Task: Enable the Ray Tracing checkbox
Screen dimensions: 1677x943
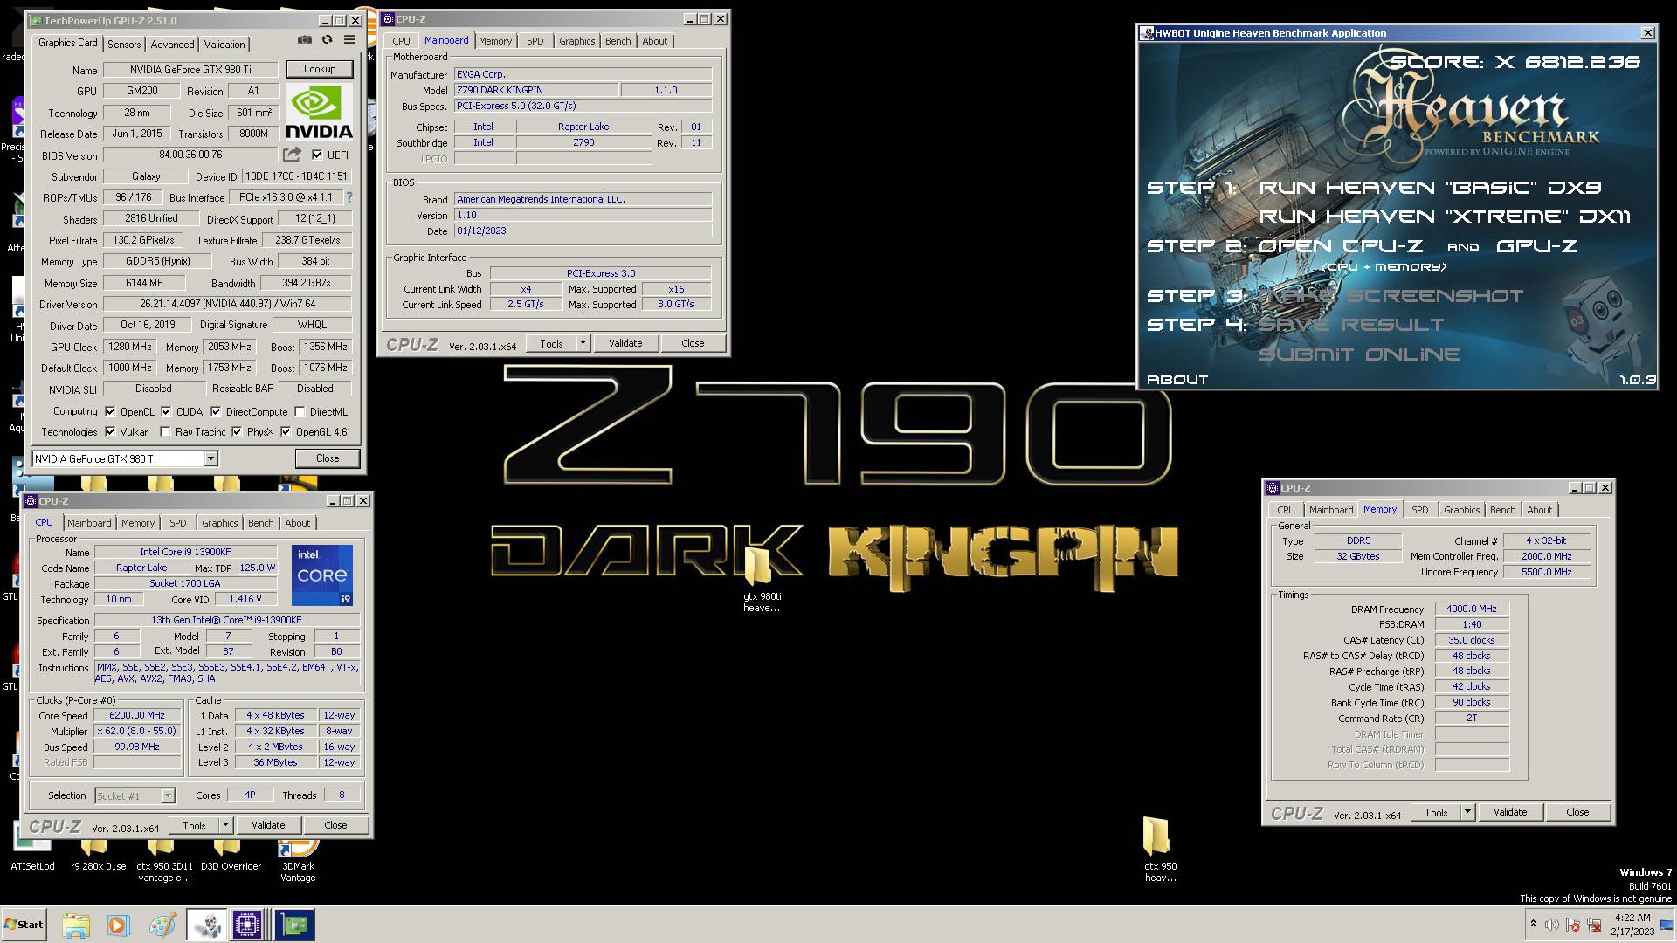Action: tap(165, 431)
